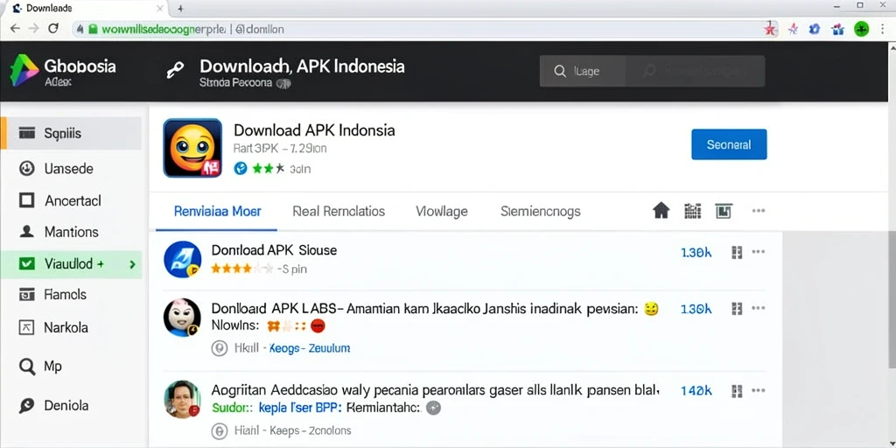Click the Donrload APK Slouse title

coord(274,250)
